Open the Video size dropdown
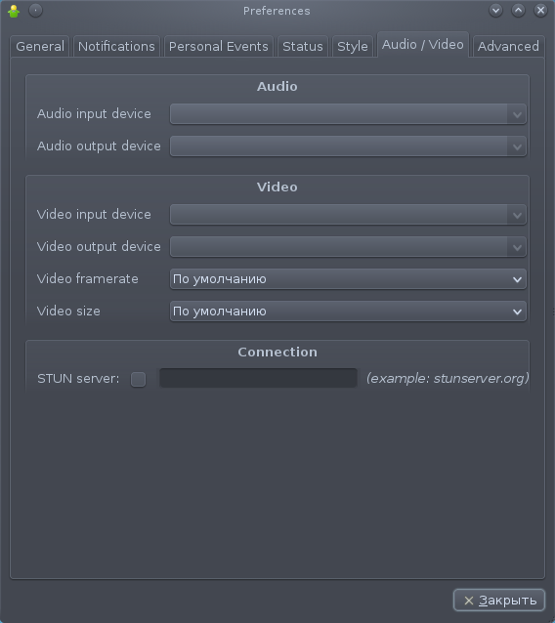The width and height of the screenshot is (555, 623). [x=348, y=311]
